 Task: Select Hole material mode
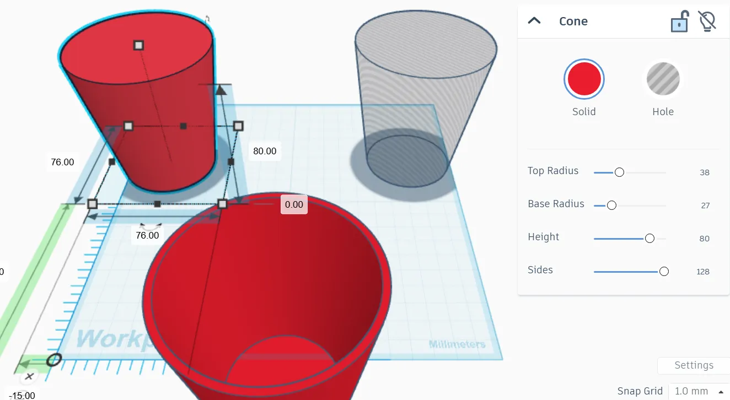point(663,79)
